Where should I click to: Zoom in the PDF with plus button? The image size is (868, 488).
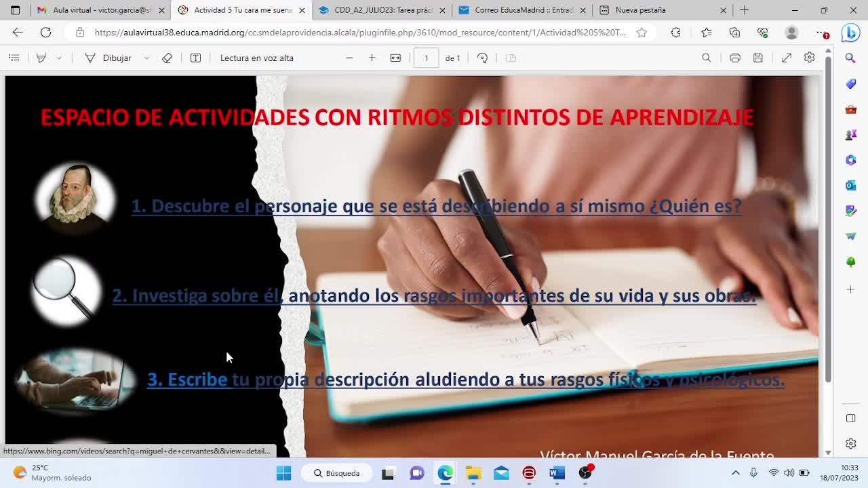click(x=372, y=58)
